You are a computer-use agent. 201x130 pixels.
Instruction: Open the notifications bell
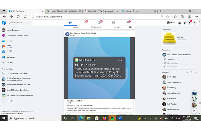coord(190,23)
